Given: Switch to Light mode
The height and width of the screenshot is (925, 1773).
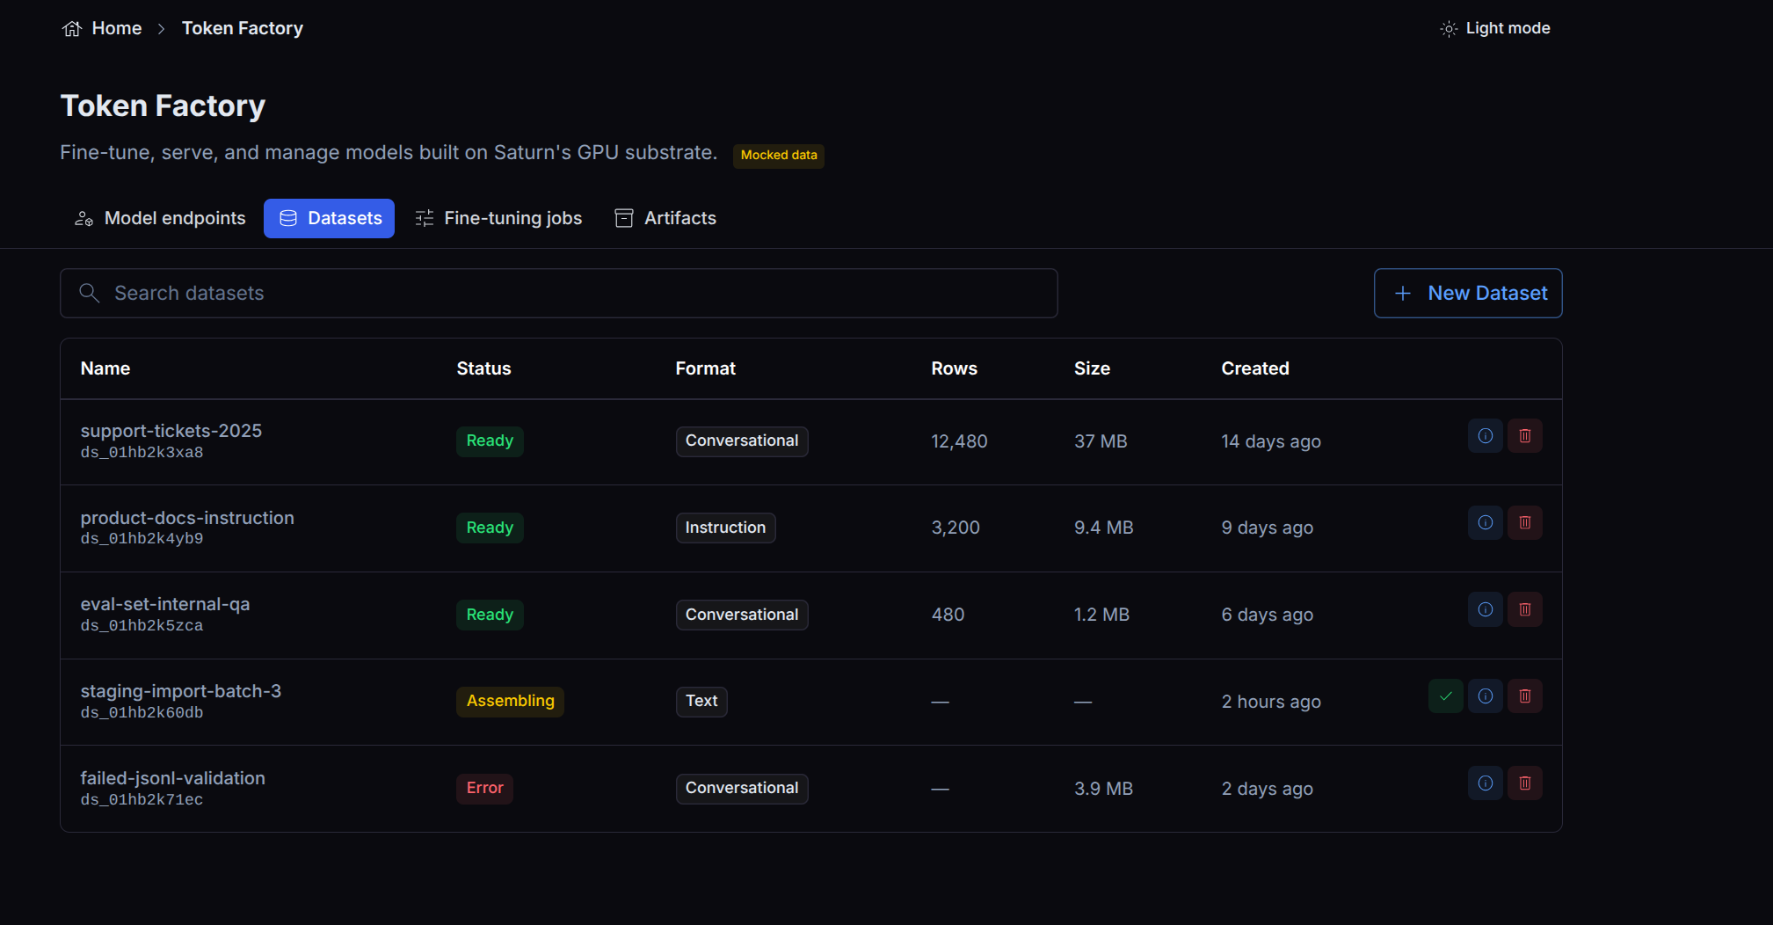Looking at the screenshot, I should tap(1495, 28).
